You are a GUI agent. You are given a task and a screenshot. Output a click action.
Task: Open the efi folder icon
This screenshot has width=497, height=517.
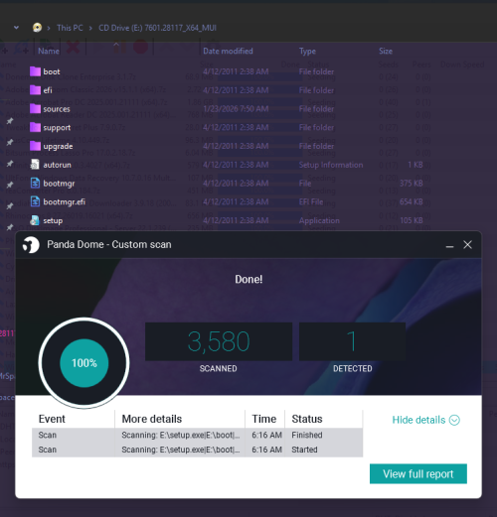click(x=35, y=90)
